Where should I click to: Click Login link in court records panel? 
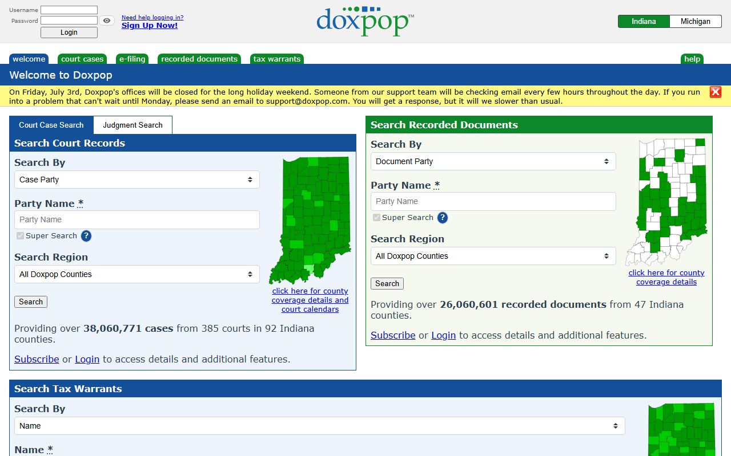click(x=87, y=359)
